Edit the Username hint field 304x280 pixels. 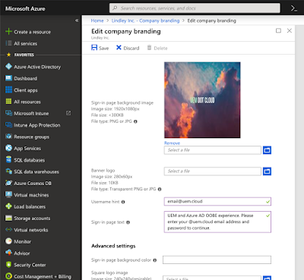(217, 201)
